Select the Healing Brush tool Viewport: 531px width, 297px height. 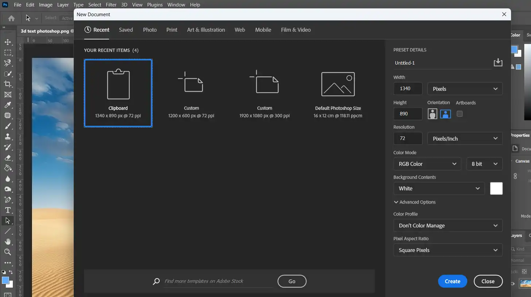point(8,116)
